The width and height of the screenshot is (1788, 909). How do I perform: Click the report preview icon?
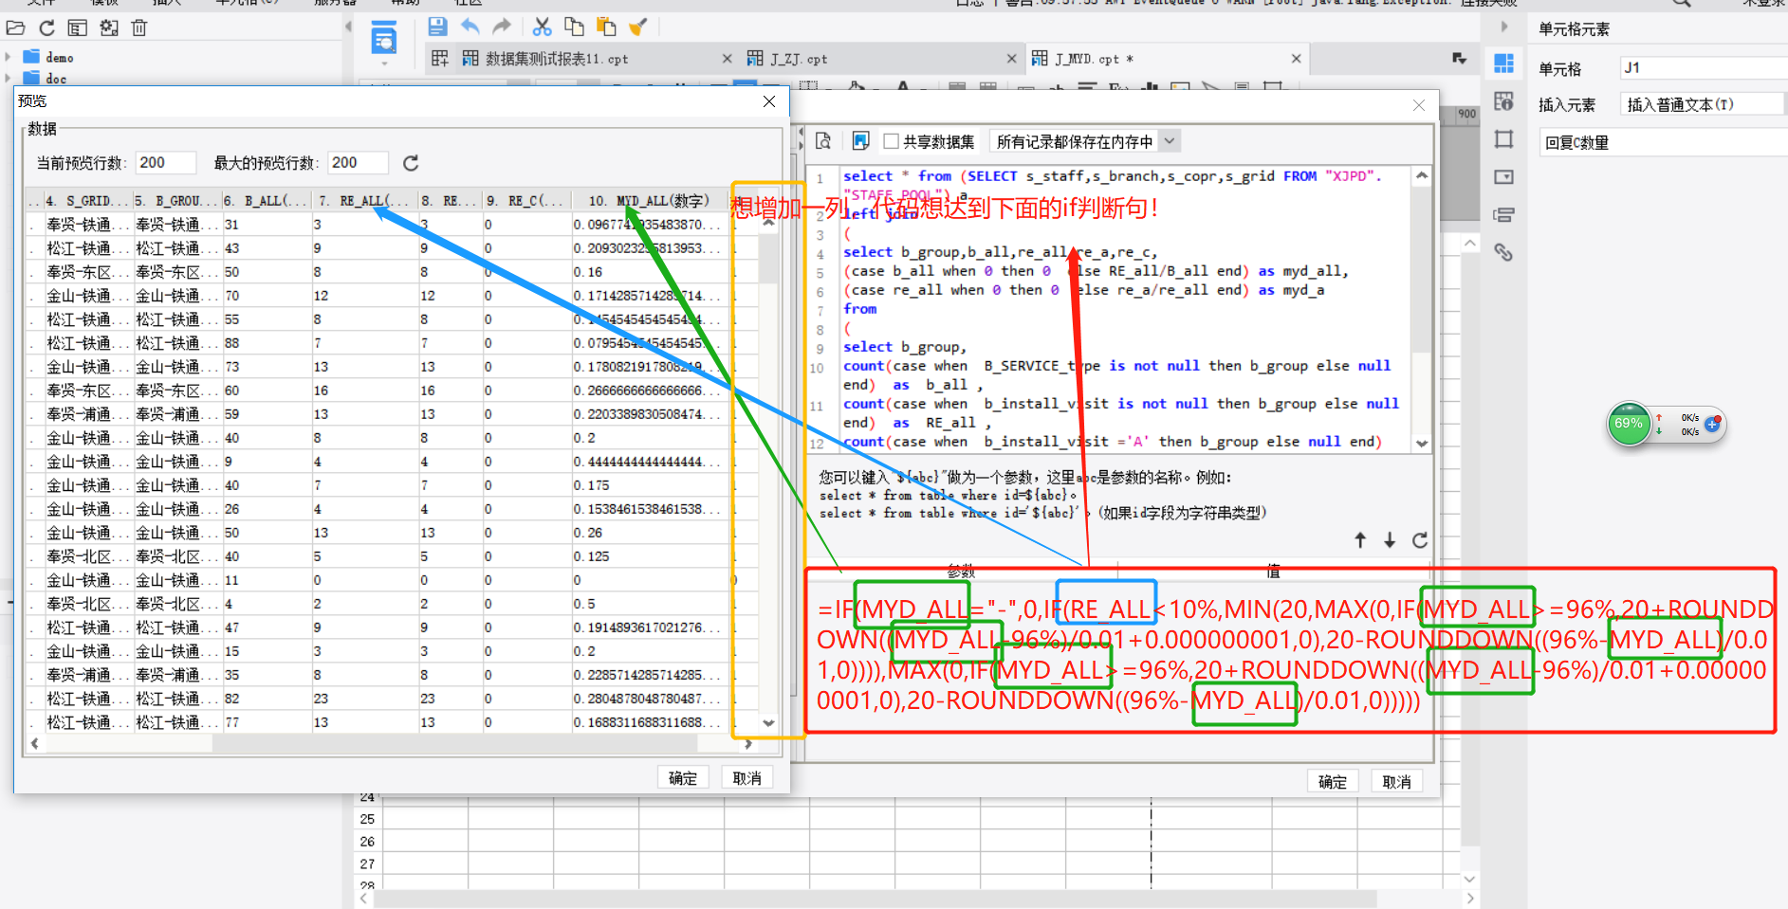384,39
